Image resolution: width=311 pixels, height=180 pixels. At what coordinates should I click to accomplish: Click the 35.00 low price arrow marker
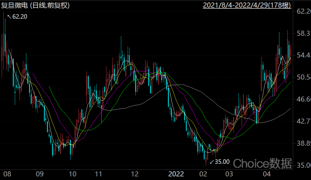(x=219, y=162)
